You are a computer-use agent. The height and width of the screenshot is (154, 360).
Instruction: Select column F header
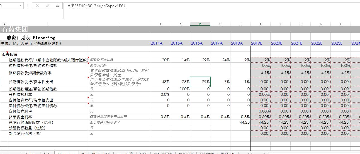(x=200, y=24)
